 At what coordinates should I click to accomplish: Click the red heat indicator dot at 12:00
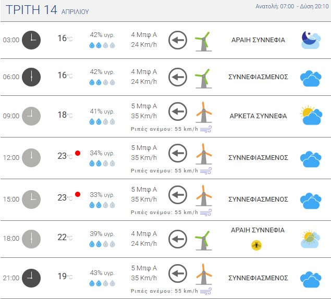(78, 153)
